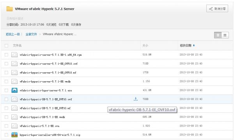Click file icon of server-5.7.1.EE-1.x86_64.rpm
The image size is (234, 140).
coord(14,55)
